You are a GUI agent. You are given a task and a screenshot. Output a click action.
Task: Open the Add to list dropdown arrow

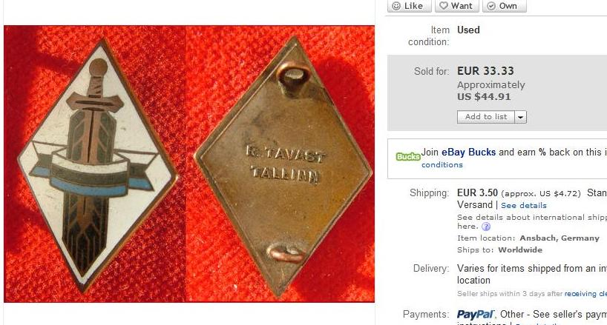tap(521, 117)
